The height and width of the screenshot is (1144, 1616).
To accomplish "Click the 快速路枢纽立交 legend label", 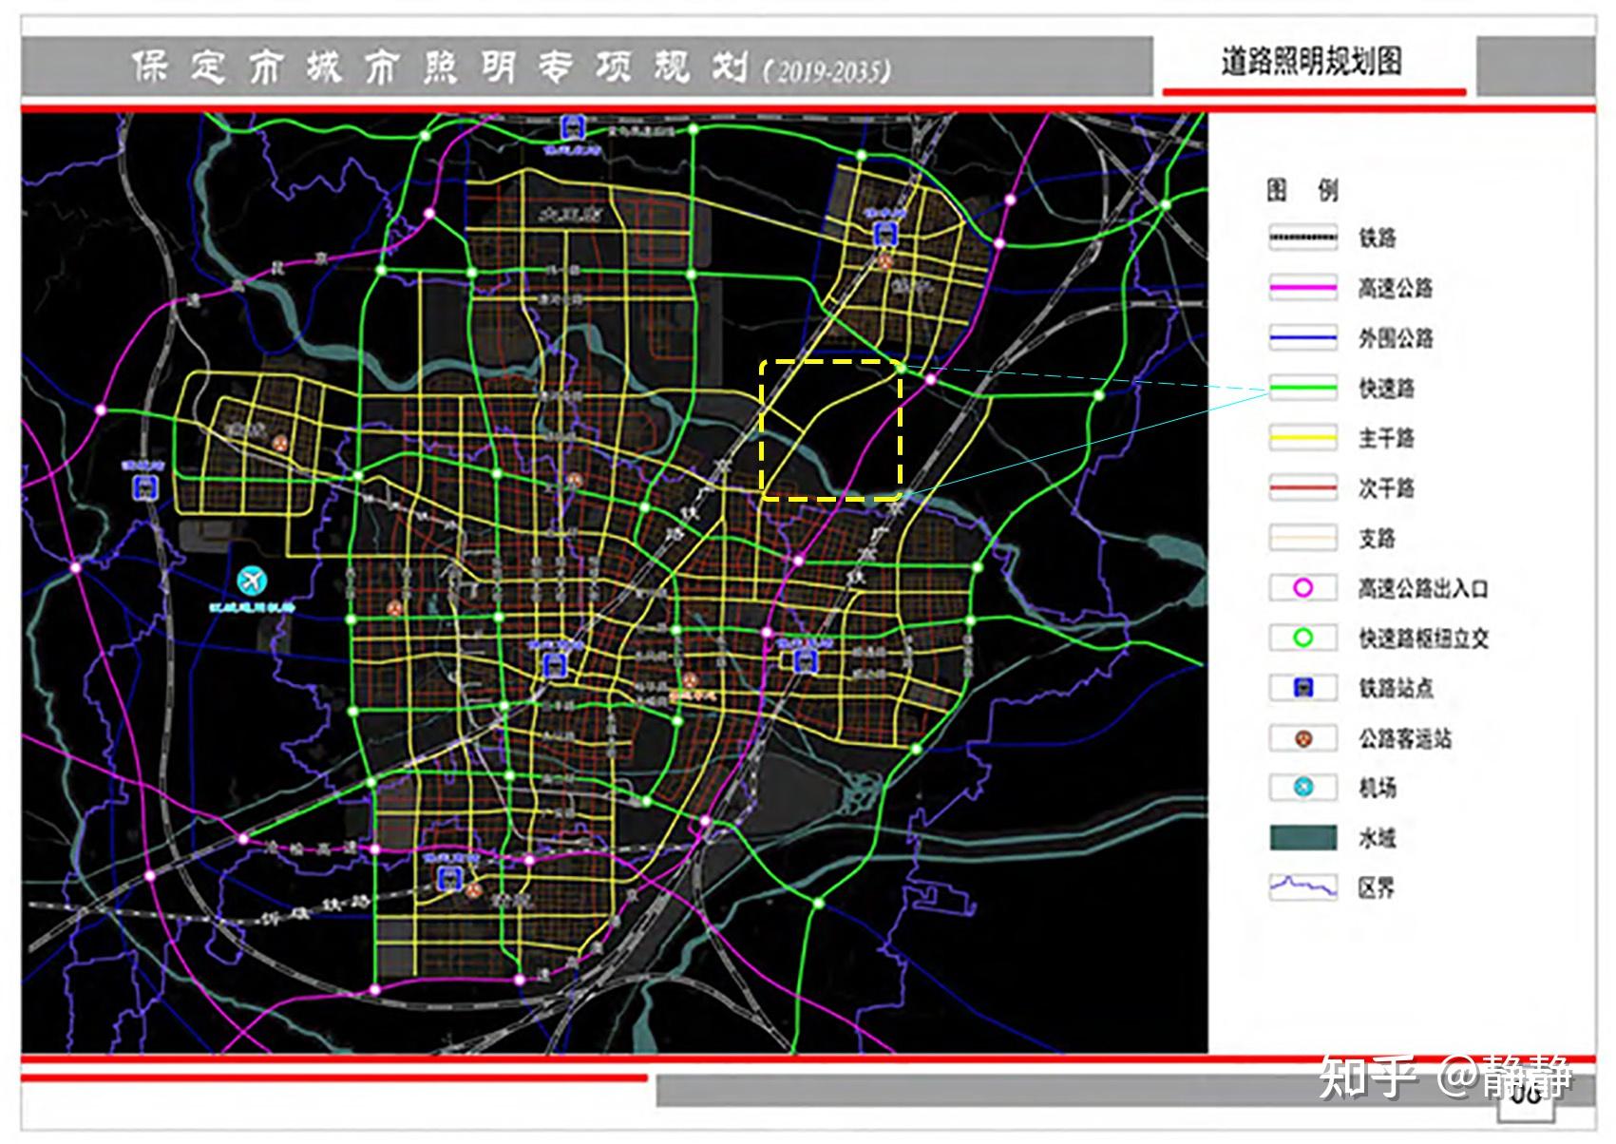I will click(x=1423, y=639).
